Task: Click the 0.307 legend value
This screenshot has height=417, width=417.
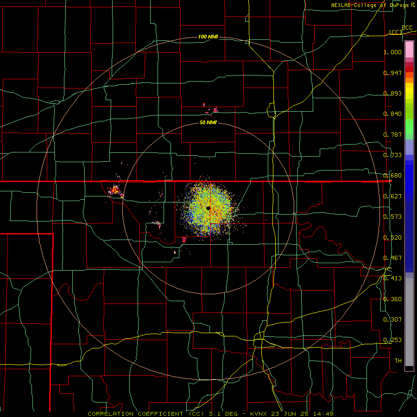Action: pyautogui.click(x=392, y=320)
